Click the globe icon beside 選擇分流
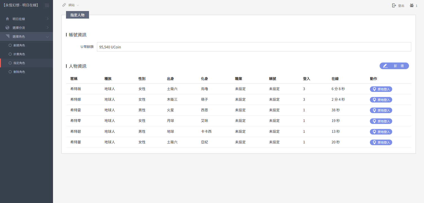Image resolution: width=424 pixels, height=203 pixels. point(7,28)
